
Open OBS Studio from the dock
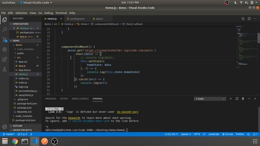click(x=54, y=141)
